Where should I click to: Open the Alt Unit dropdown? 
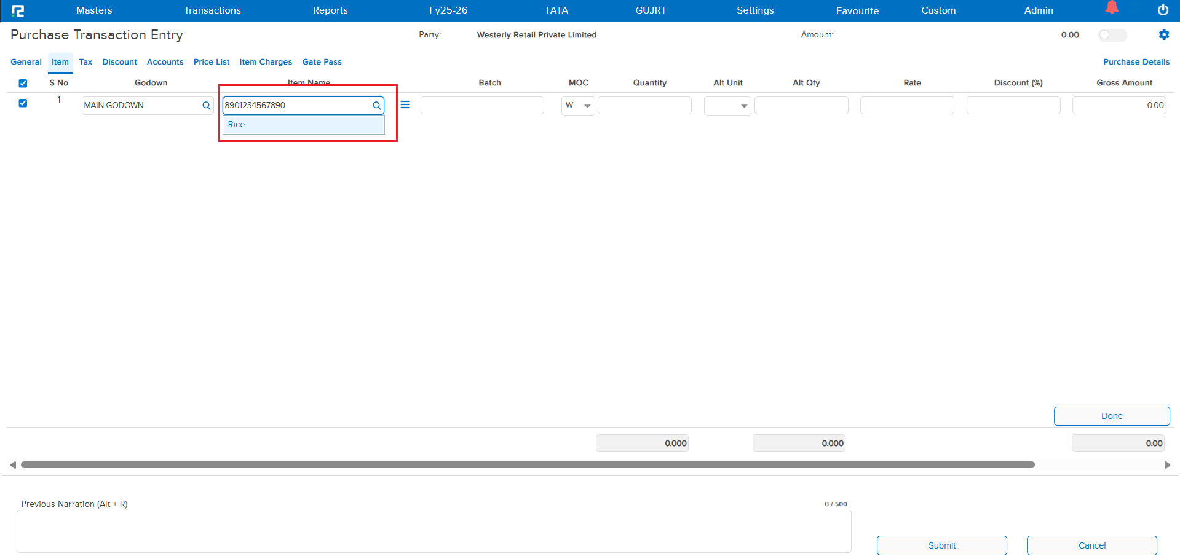[x=743, y=106]
